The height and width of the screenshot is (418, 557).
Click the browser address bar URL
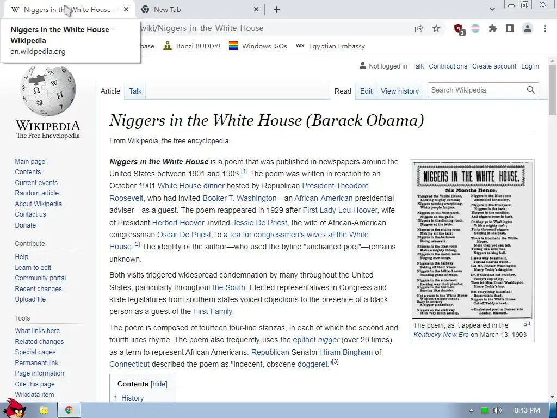[x=202, y=28]
